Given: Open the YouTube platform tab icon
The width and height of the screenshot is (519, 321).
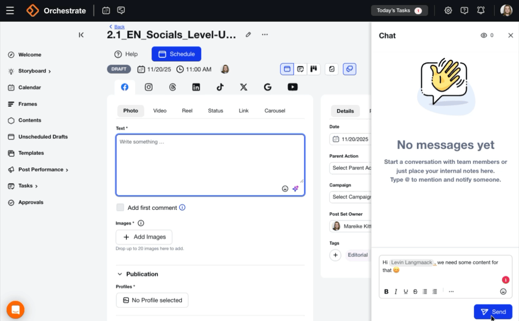Looking at the screenshot, I should pos(293,87).
